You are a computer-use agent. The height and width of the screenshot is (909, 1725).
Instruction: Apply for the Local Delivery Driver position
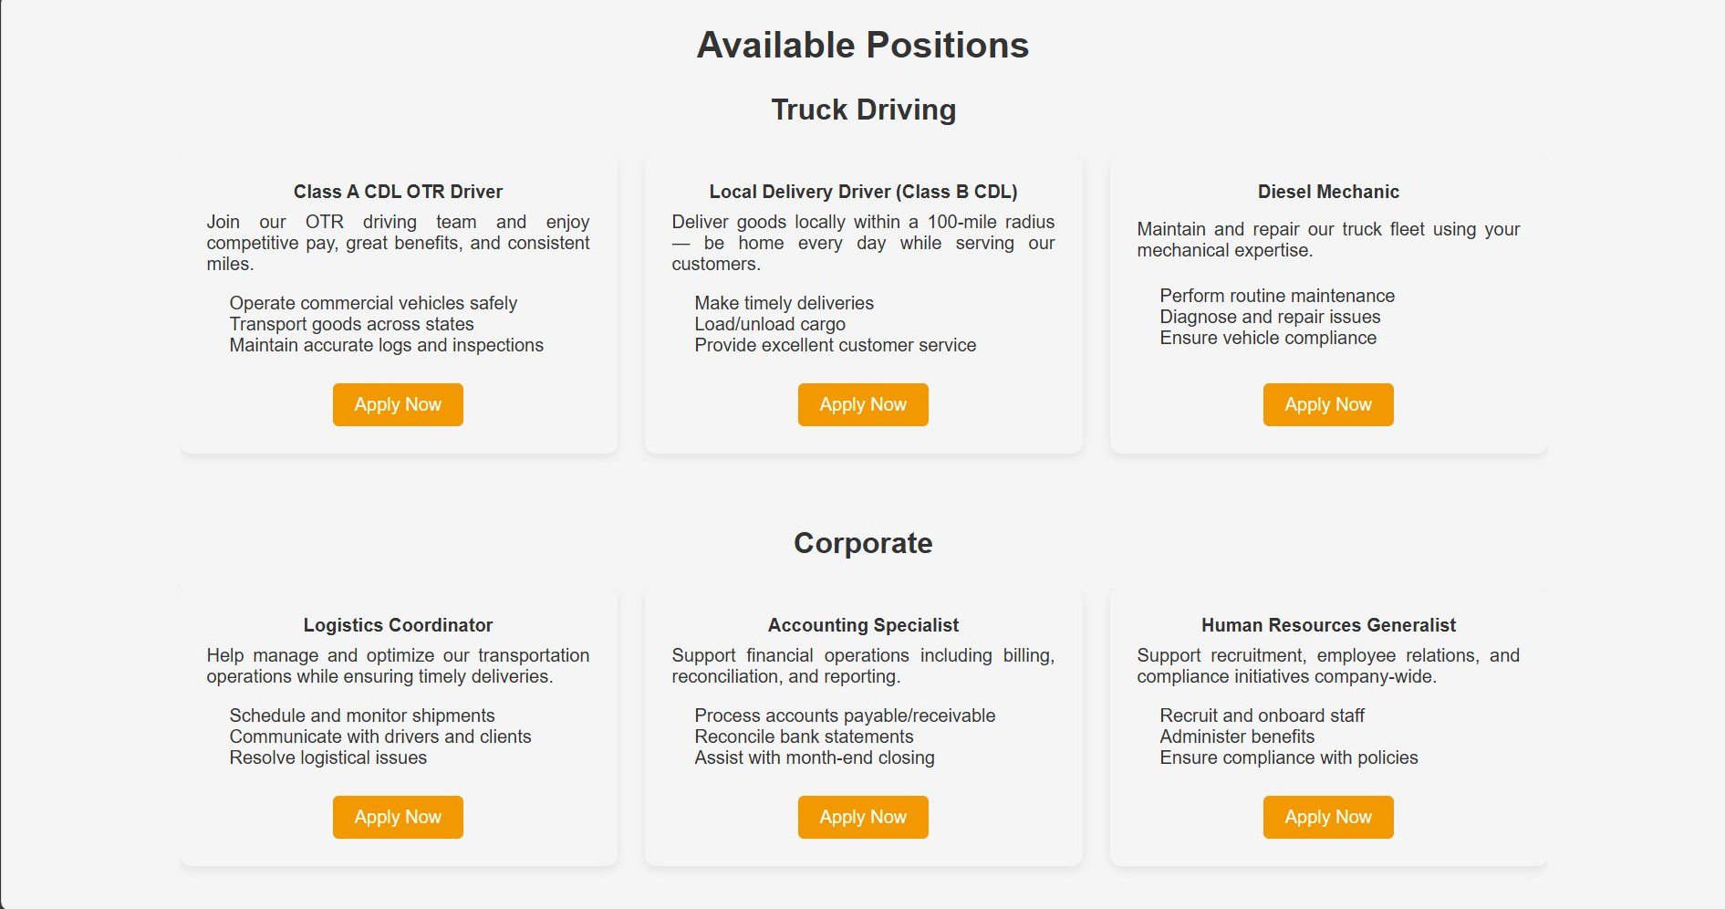[x=863, y=404]
